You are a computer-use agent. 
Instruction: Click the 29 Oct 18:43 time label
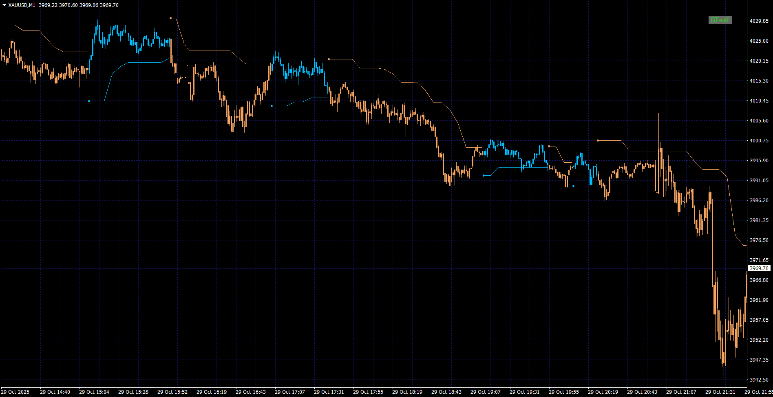446,392
